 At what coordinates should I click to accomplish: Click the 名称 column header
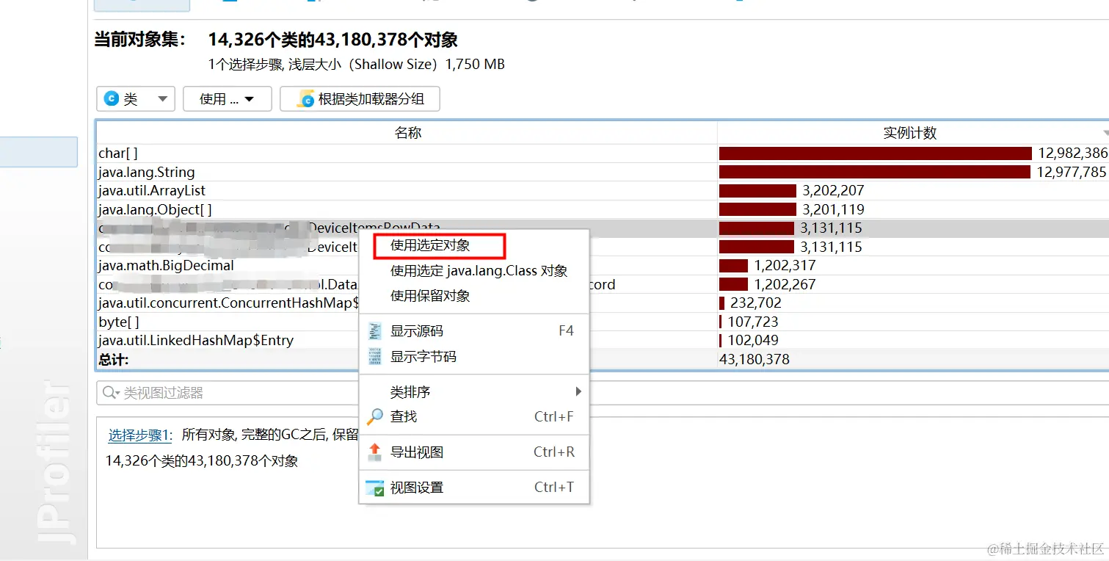407,133
